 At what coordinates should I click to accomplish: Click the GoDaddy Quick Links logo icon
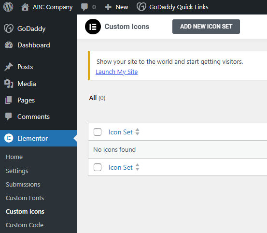click(141, 7)
